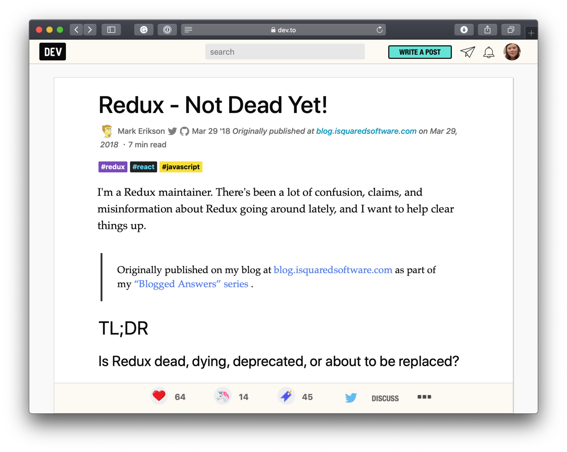567x452 pixels.
Task: Open the "Blogged Answers" series link
Action: 191,284
